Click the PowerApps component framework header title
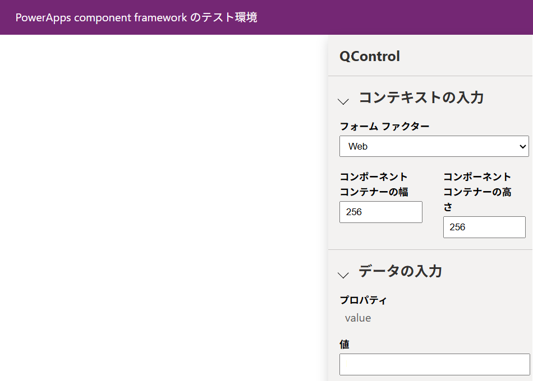533x381 pixels. click(136, 17)
